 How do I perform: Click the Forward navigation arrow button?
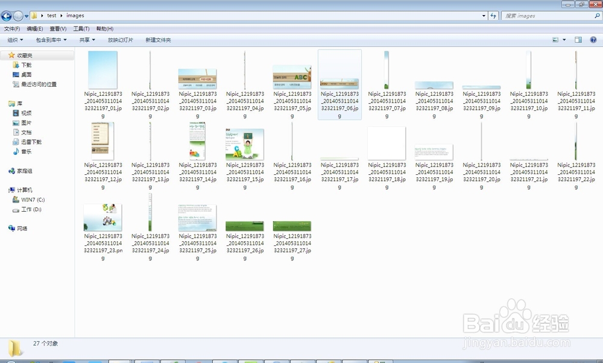pos(18,16)
